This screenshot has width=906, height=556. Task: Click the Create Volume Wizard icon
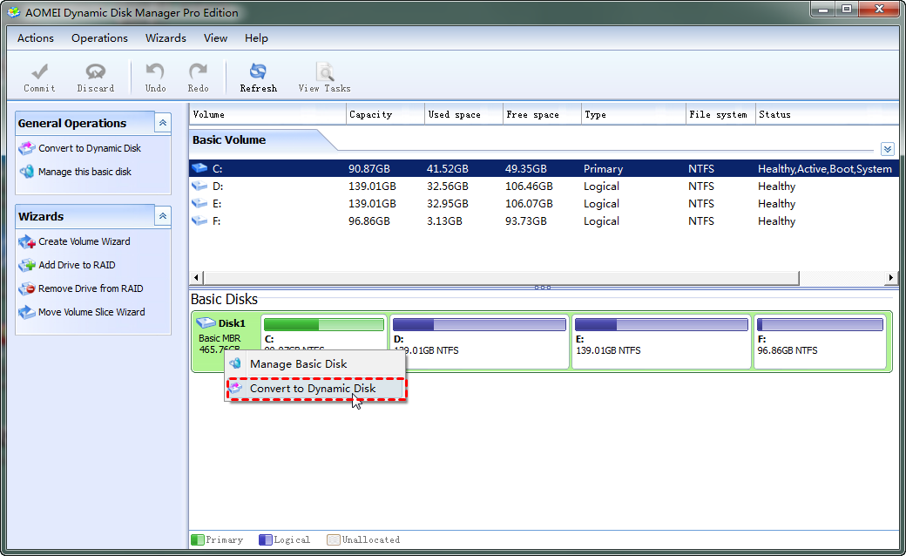[27, 241]
